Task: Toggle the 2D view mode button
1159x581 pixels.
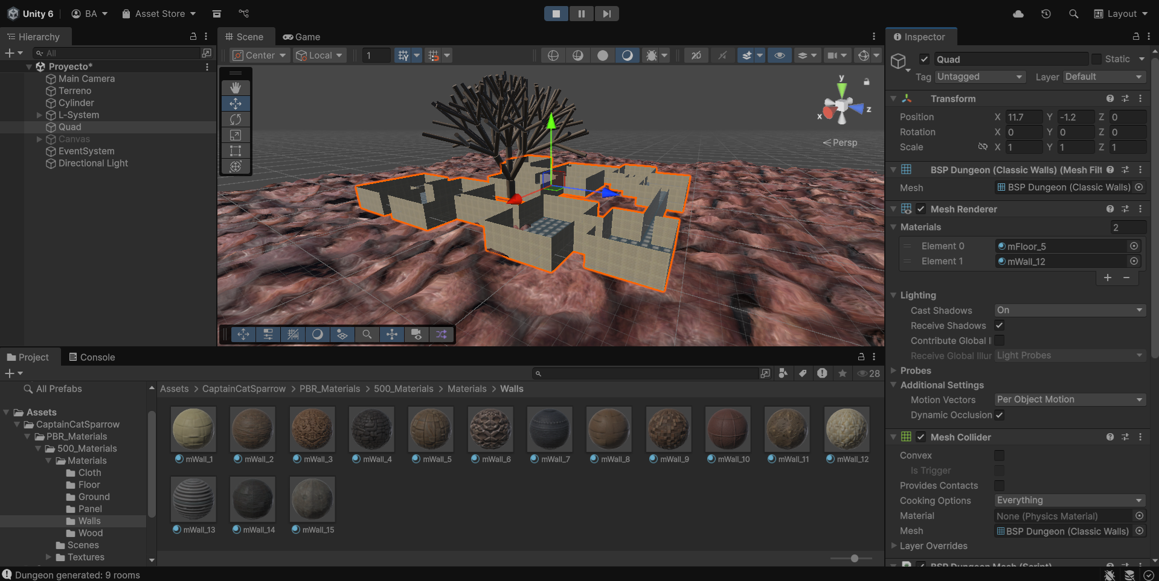Action: [696, 56]
